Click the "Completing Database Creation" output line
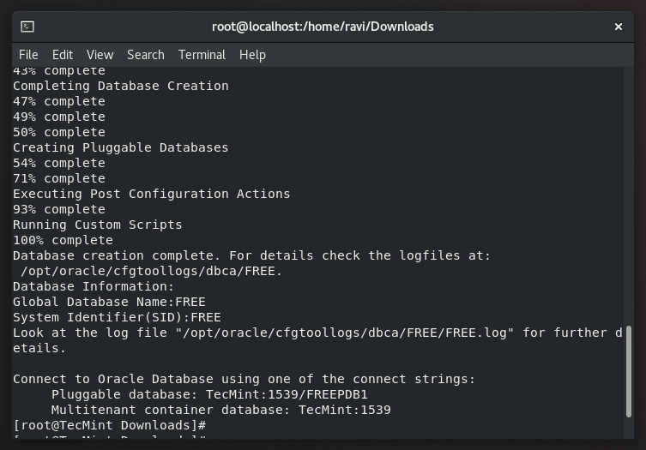The width and height of the screenshot is (646, 450). pyautogui.click(x=121, y=86)
